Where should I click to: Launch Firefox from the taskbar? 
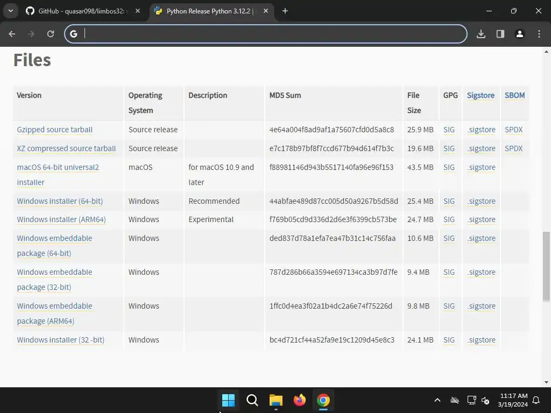[299, 400]
